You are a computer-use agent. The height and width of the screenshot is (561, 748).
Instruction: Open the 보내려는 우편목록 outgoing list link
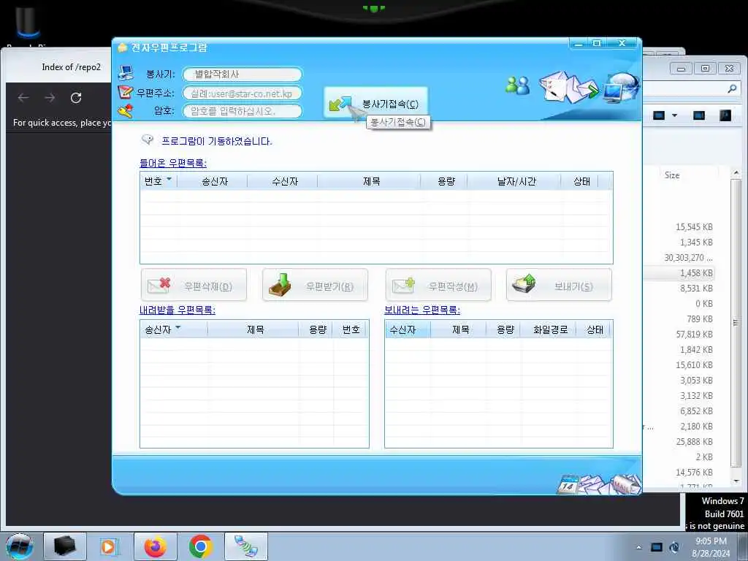point(421,310)
